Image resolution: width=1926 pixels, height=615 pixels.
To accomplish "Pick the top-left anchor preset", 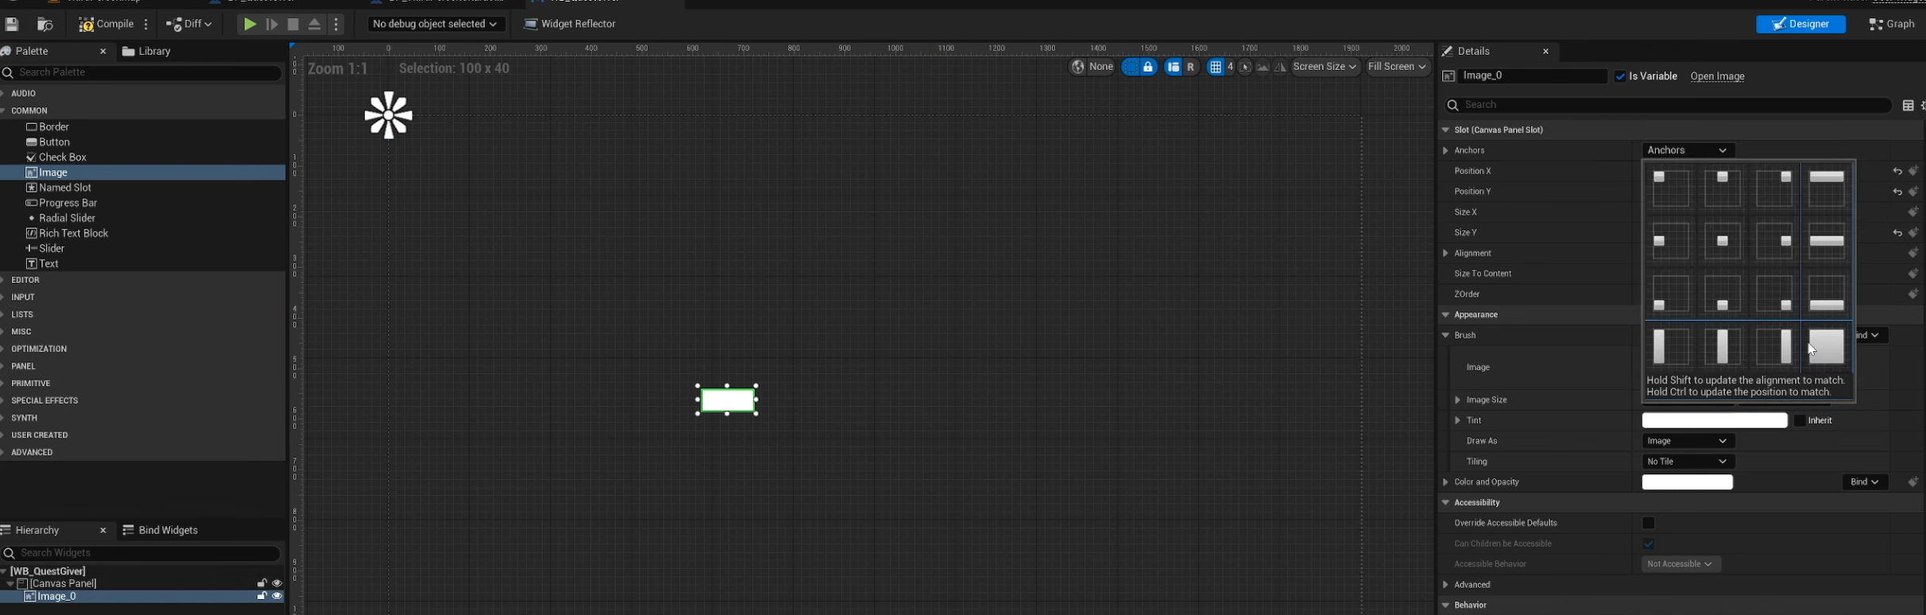I will [1670, 188].
